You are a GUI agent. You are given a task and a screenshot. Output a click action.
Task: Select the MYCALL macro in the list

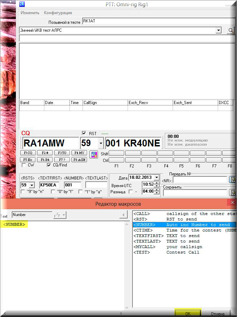(144, 247)
